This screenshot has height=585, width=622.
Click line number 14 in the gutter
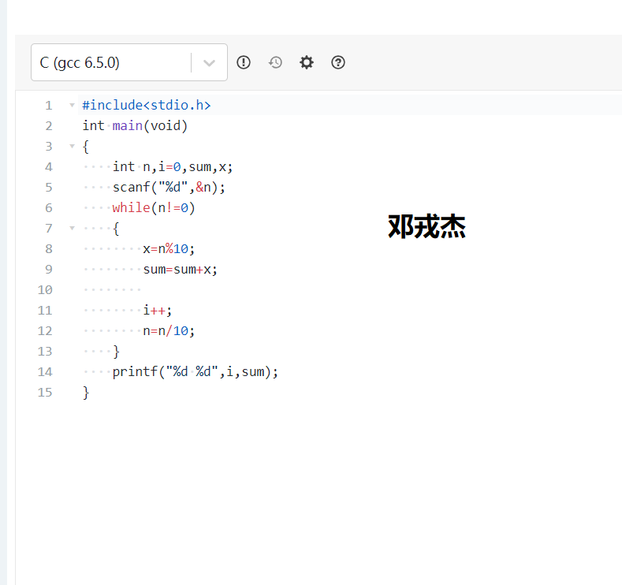pos(45,371)
